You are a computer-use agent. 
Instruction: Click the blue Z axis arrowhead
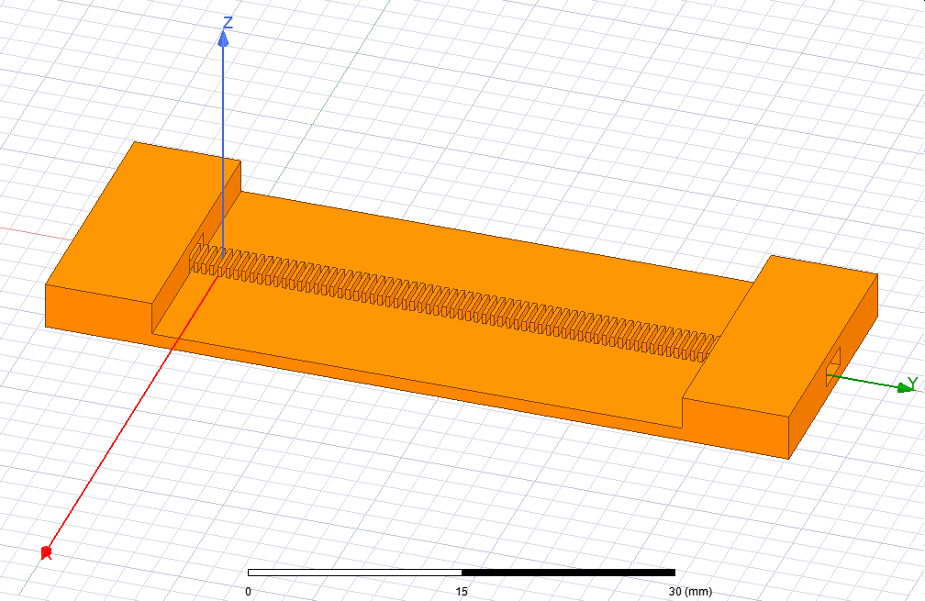pyautogui.click(x=223, y=39)
